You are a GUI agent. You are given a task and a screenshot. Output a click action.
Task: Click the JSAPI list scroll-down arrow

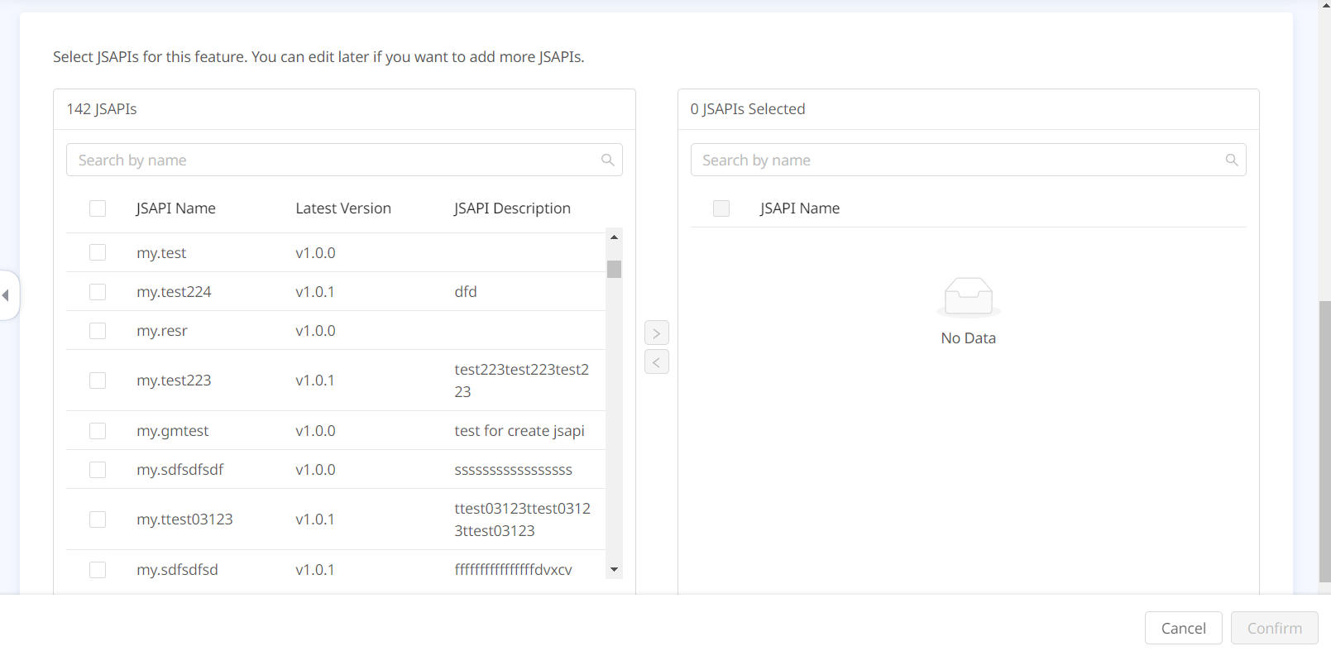(x=614, y=569)
